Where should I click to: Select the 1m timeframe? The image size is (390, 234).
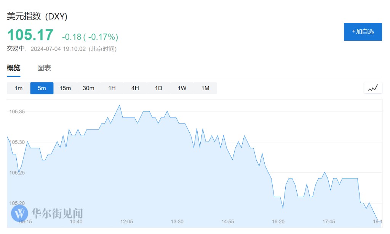(x=19, y=88)
